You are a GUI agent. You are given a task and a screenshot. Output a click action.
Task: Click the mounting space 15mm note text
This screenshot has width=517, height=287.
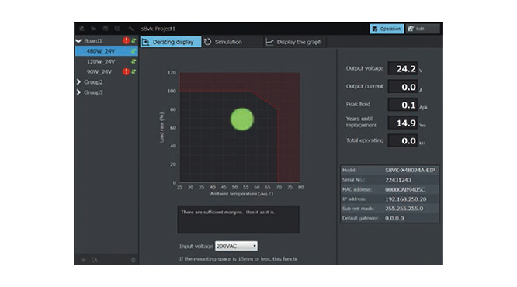click(238, 258)
